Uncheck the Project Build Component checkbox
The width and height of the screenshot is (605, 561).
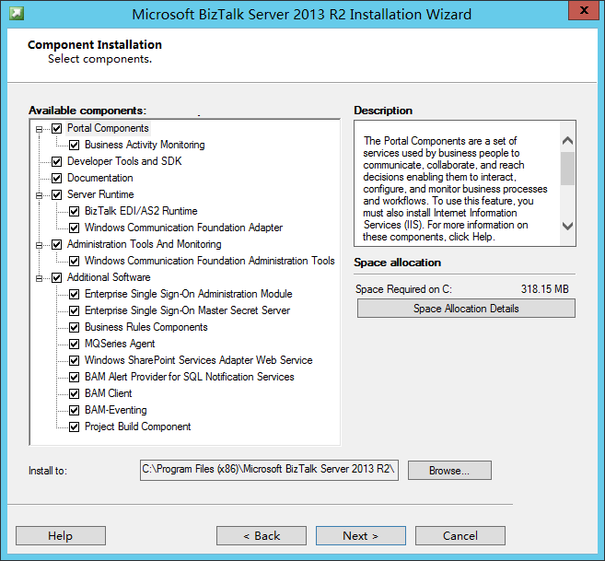pos(74,427)
